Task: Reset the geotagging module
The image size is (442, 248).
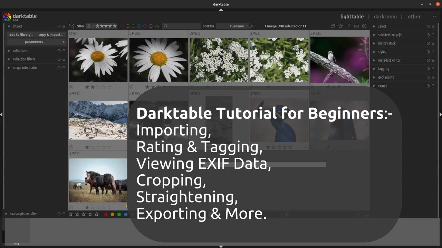Action: point(428,77)
